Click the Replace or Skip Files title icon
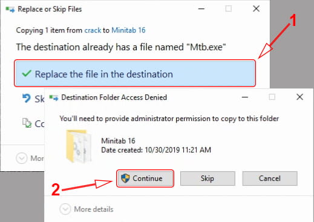Screen dimensions: 314x222 pyautogui.click(x=10, y=9)
